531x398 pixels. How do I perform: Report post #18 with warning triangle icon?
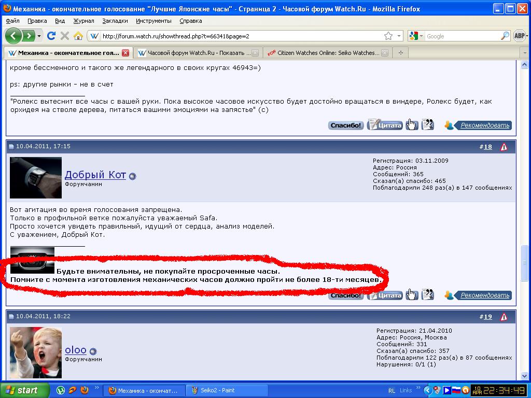504,147
